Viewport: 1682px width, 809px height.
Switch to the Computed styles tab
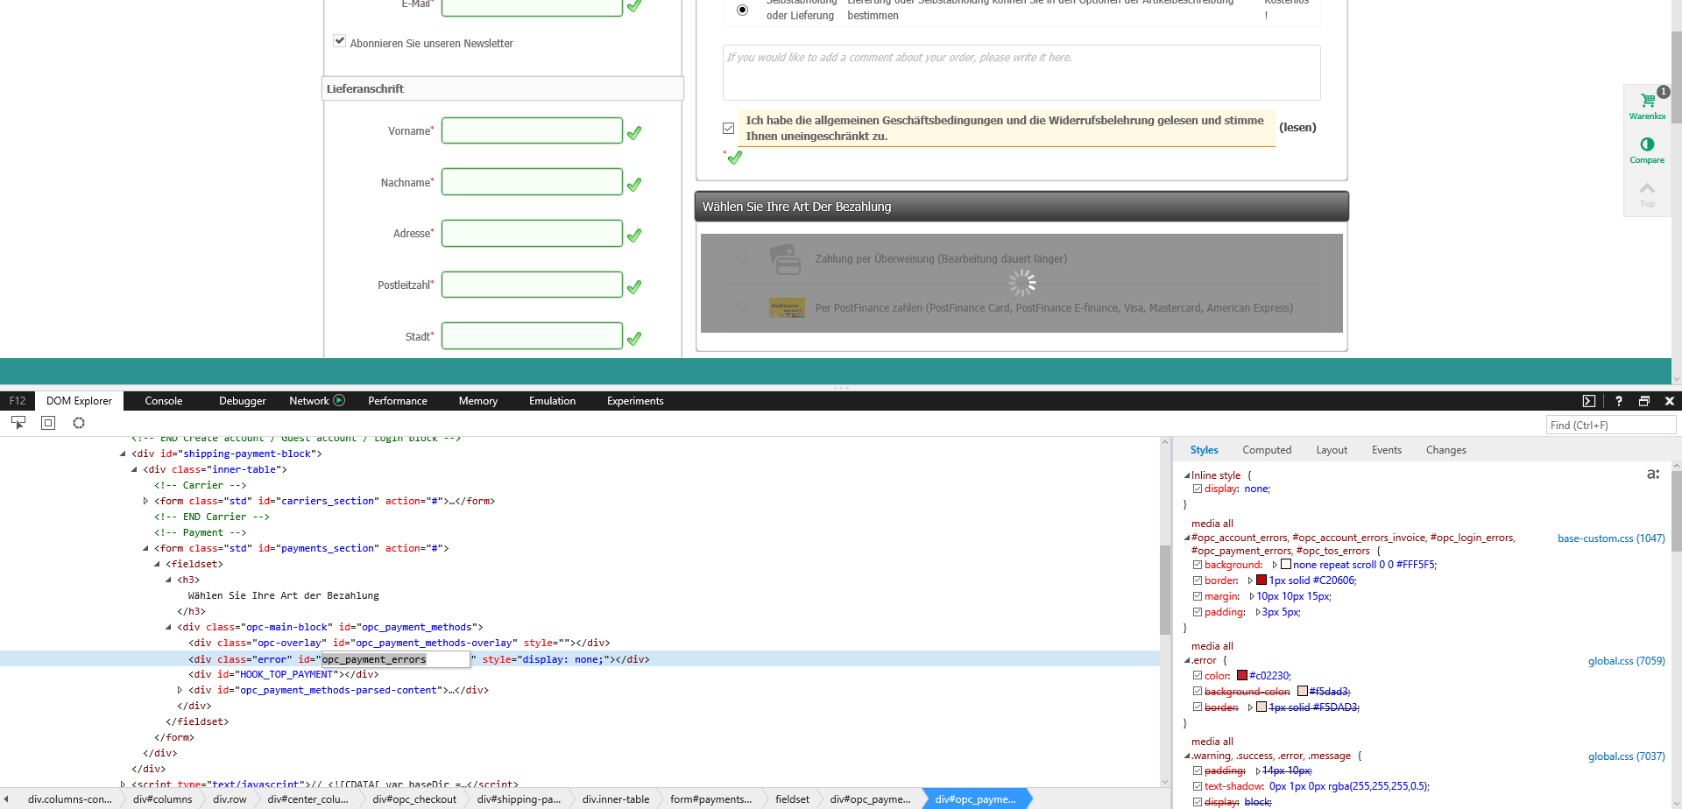[1267, 450]
